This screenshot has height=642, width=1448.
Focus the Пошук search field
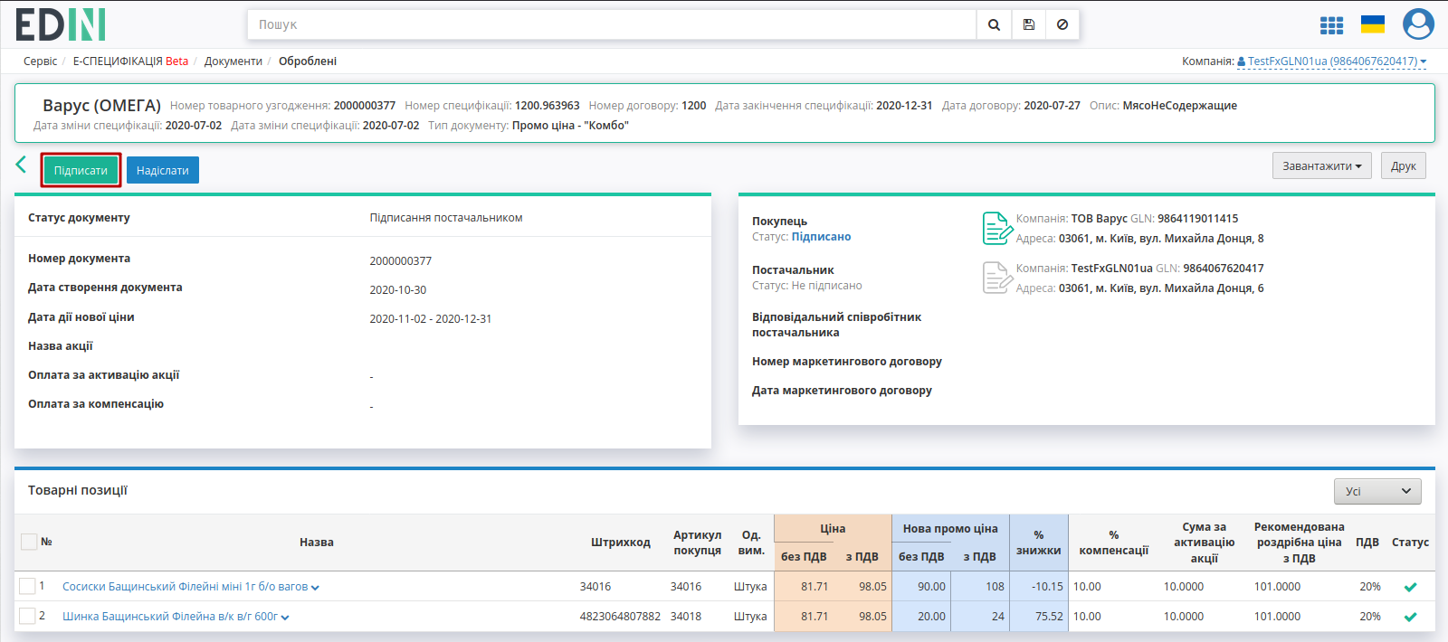click(x=612, y=24)
